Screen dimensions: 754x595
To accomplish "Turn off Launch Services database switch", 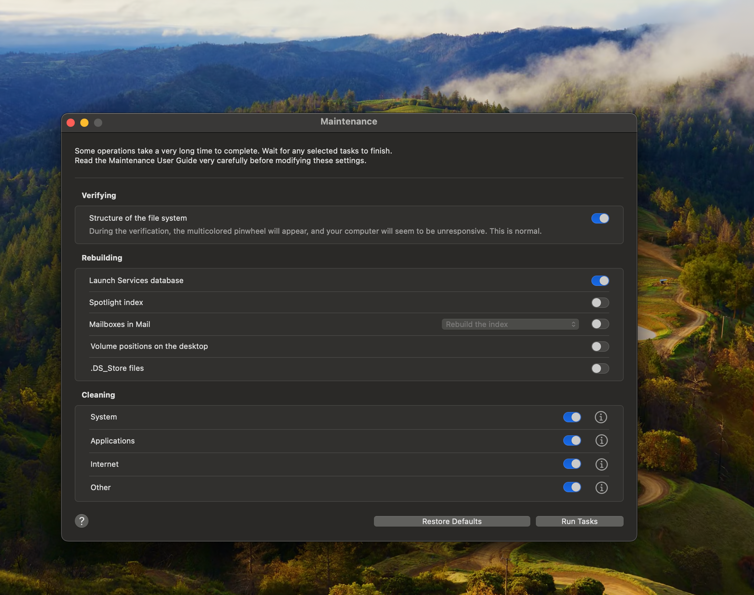I will (x=600, y=281).
